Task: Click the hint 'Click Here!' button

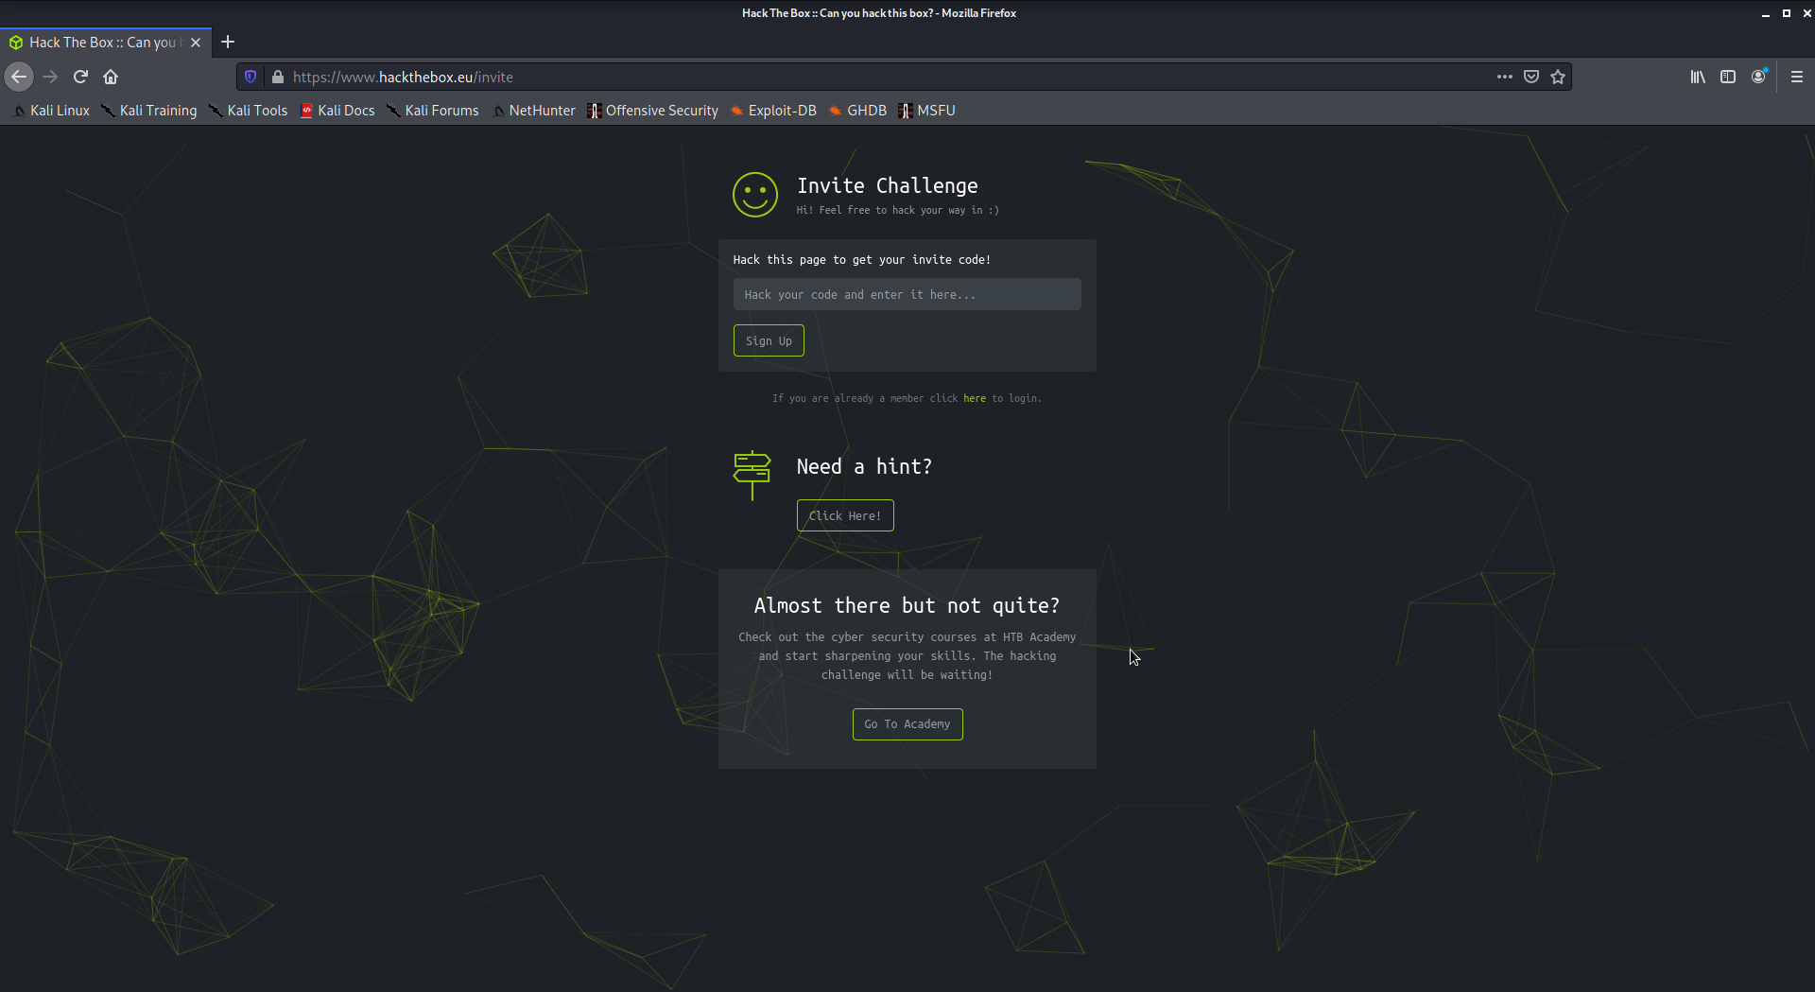Action: [x=845, y=515]
